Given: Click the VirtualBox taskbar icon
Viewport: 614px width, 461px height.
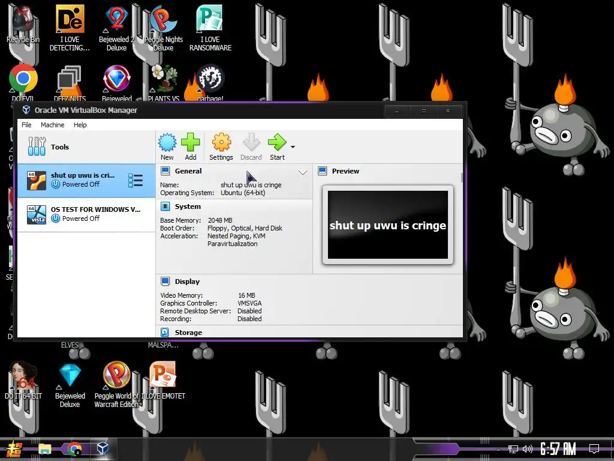Looking at the screenshot, I should (x=103, y=449).
